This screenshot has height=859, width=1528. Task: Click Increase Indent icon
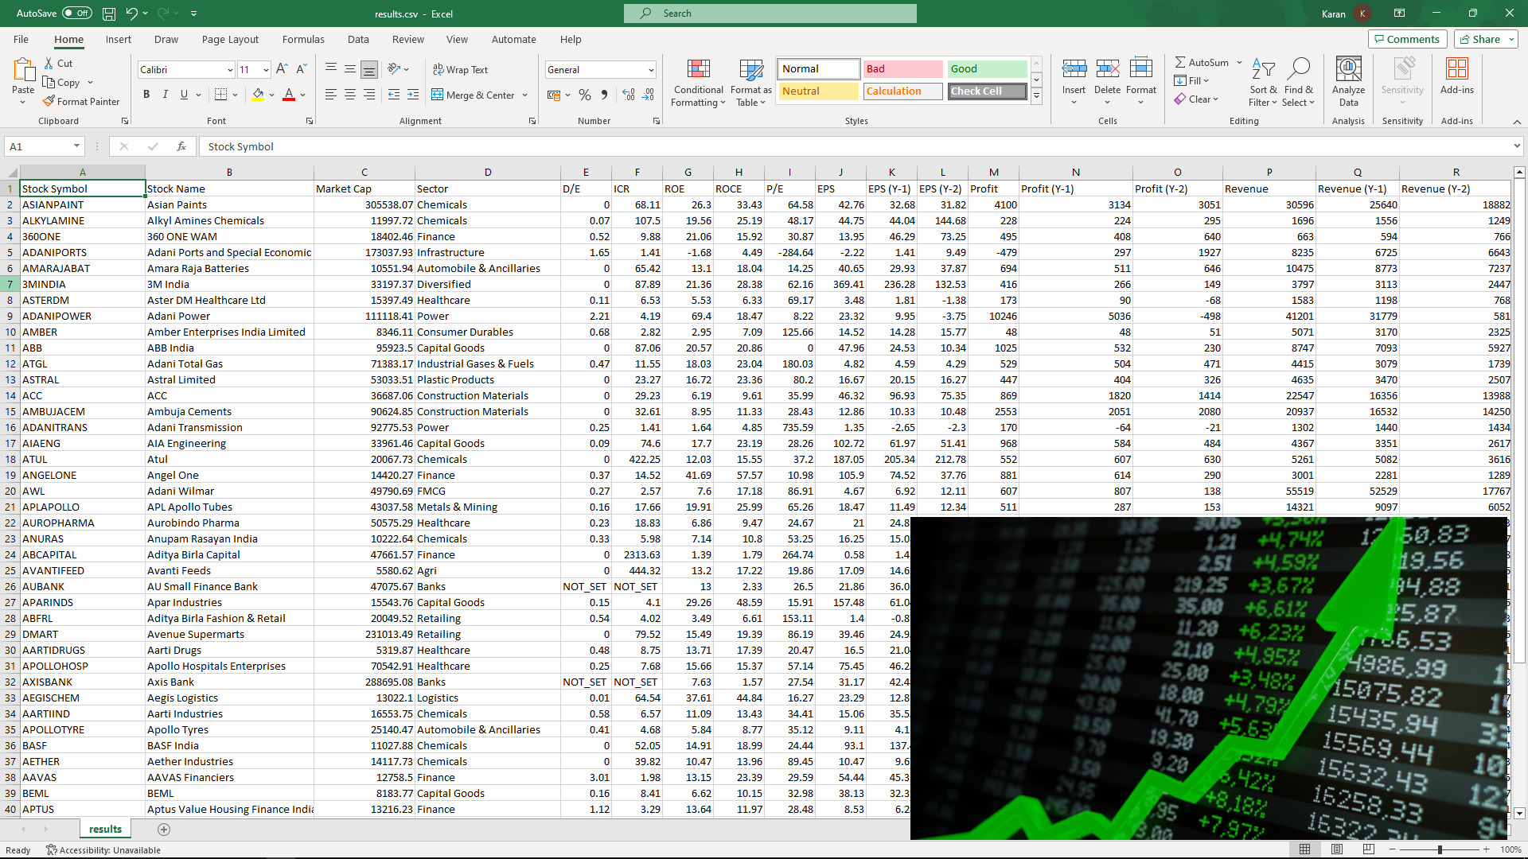[413, 95]
